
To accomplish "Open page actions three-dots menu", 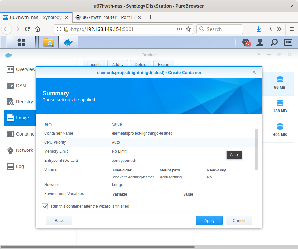I will coord(179,29).
